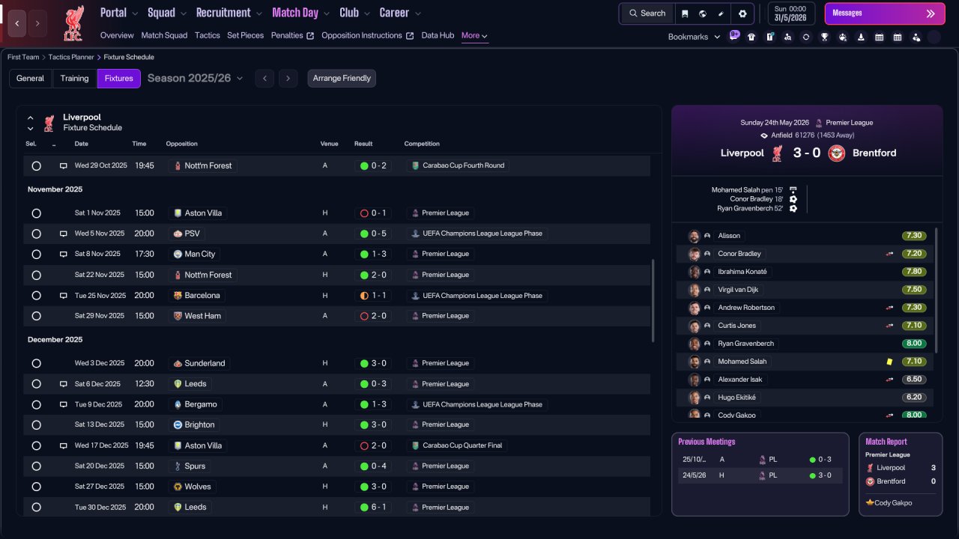Open the trophy icon in bookmarks bar
Screen dimensions: 959x539
824,37
